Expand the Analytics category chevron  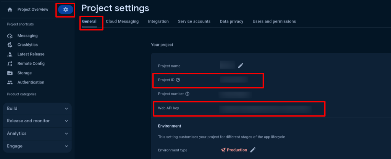(66, 133)
